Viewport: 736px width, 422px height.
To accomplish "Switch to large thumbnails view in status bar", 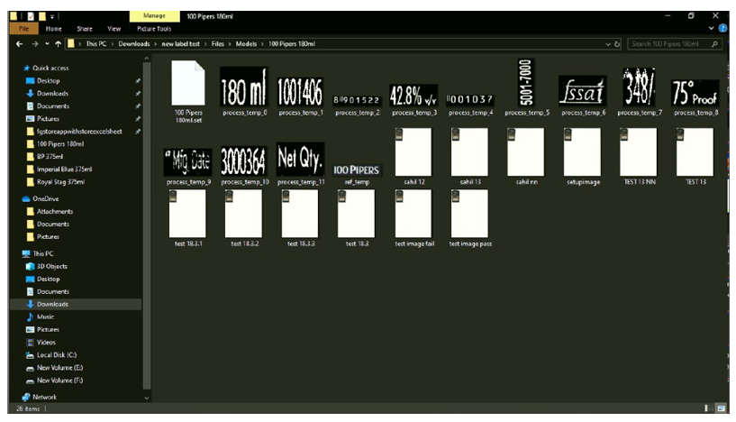I will (722, 409).
